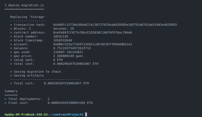
Task: Click the value sent 0 ETH
Action: (58, 59)
